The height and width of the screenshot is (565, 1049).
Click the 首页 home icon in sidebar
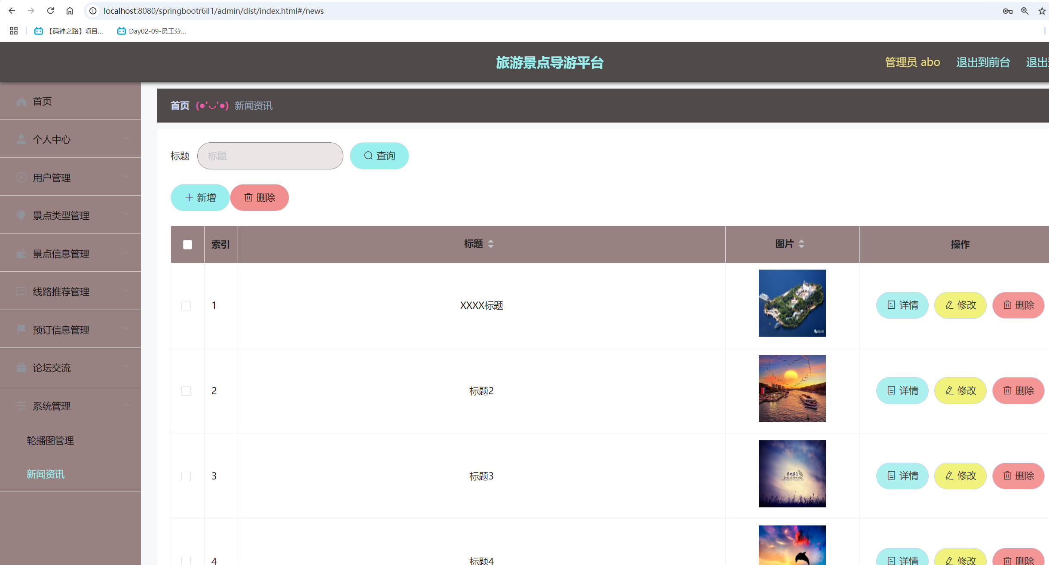pos(21,101)
